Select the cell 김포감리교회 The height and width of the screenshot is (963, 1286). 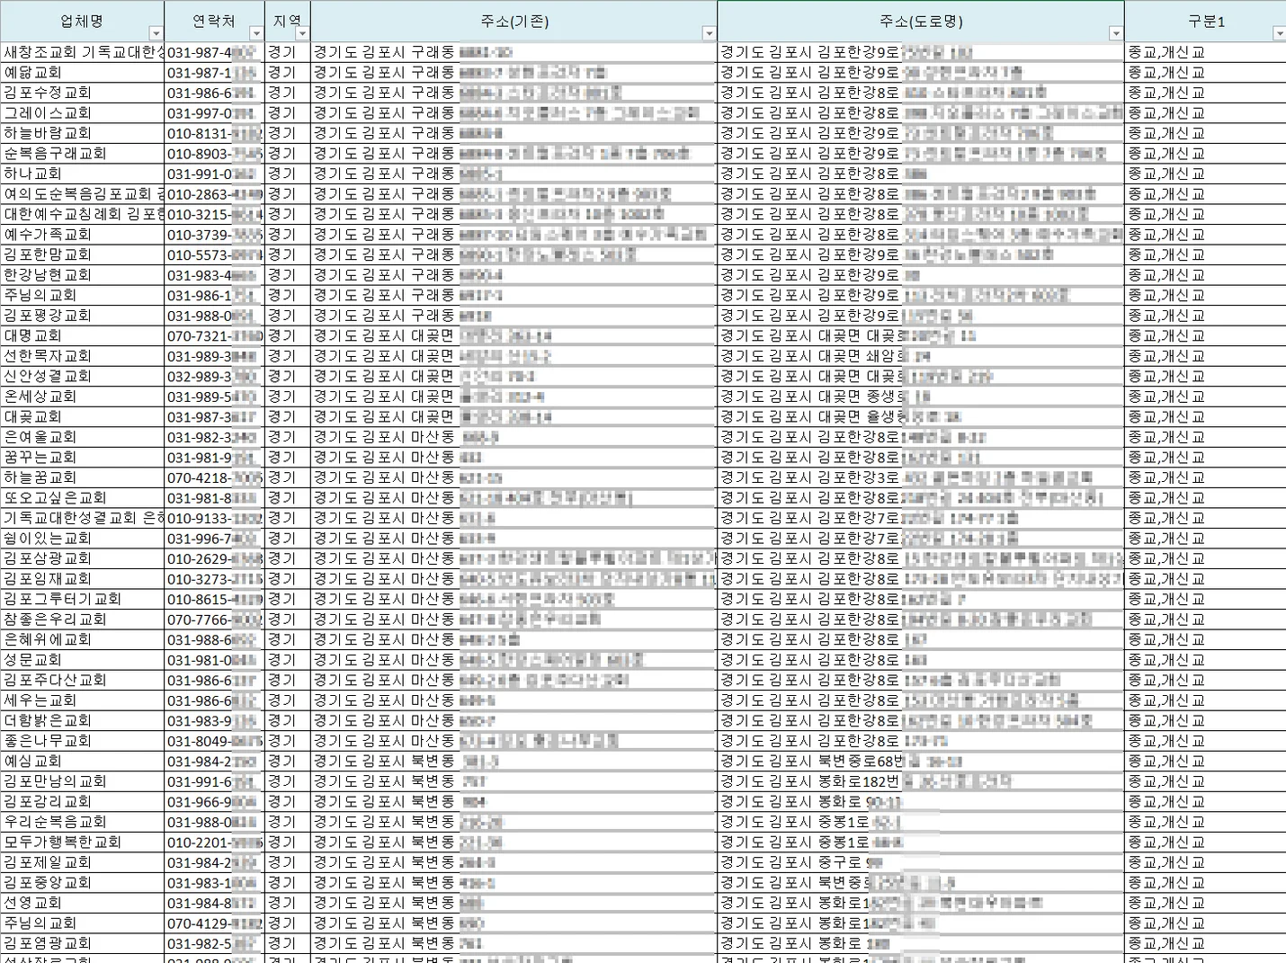pyautogui.click(x=83, y=801)
